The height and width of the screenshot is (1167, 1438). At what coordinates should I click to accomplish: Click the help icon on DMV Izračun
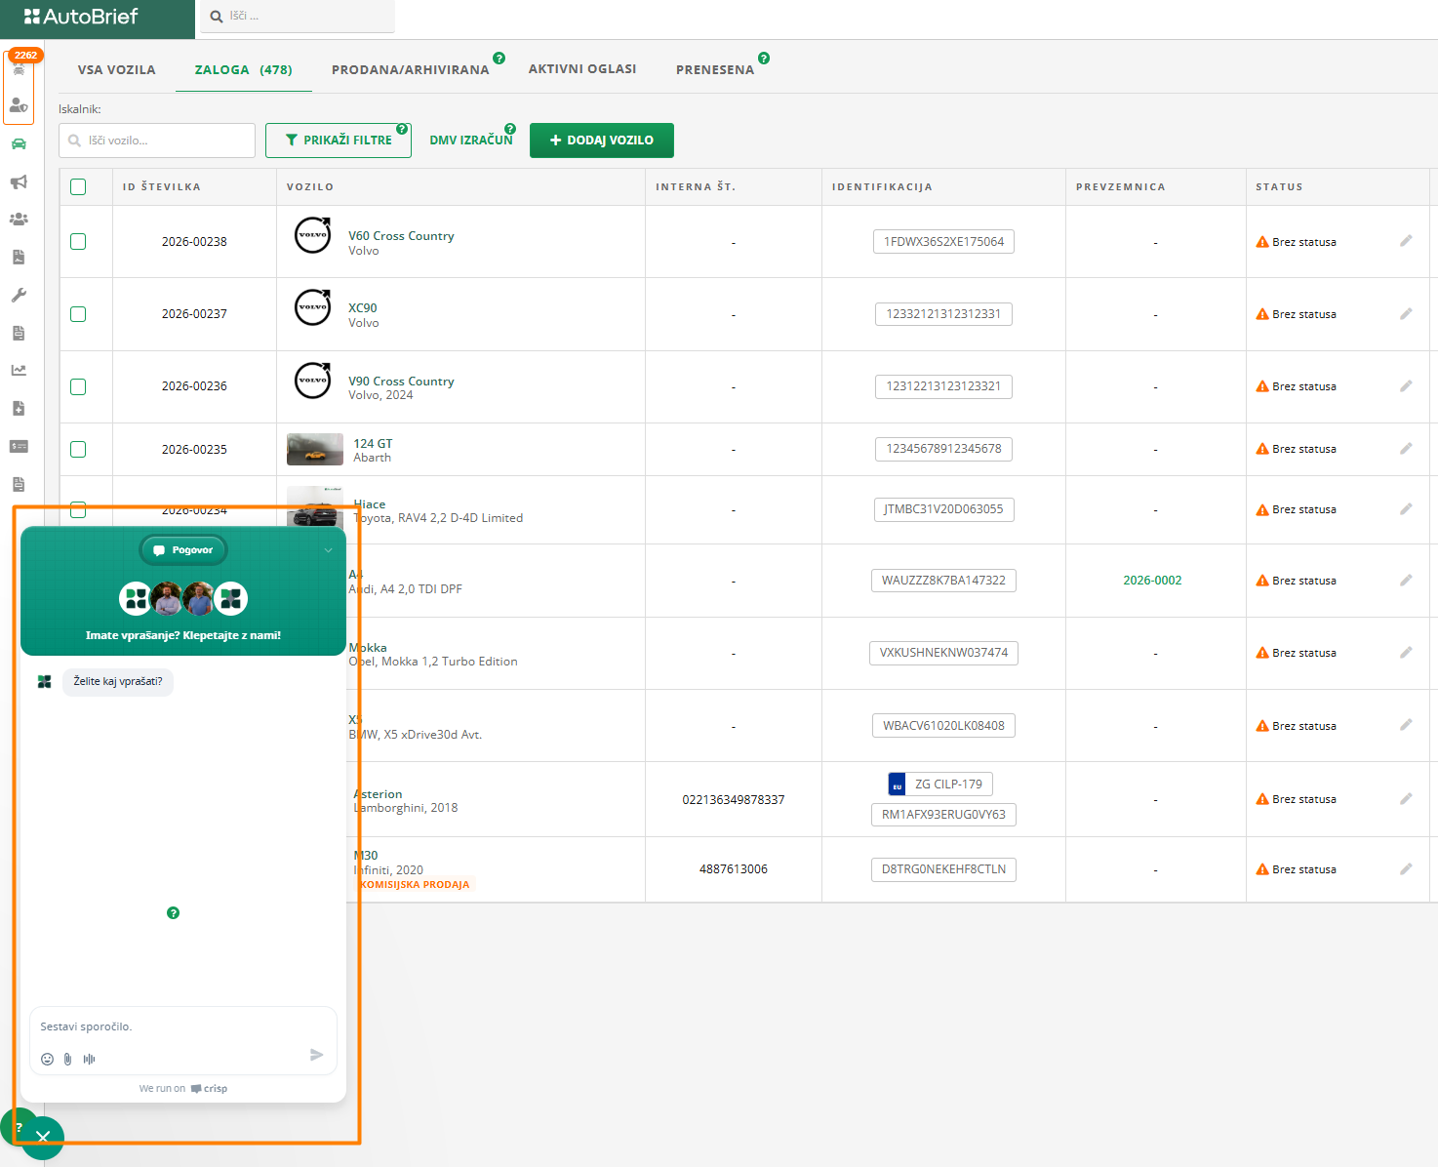click(510, 129)
